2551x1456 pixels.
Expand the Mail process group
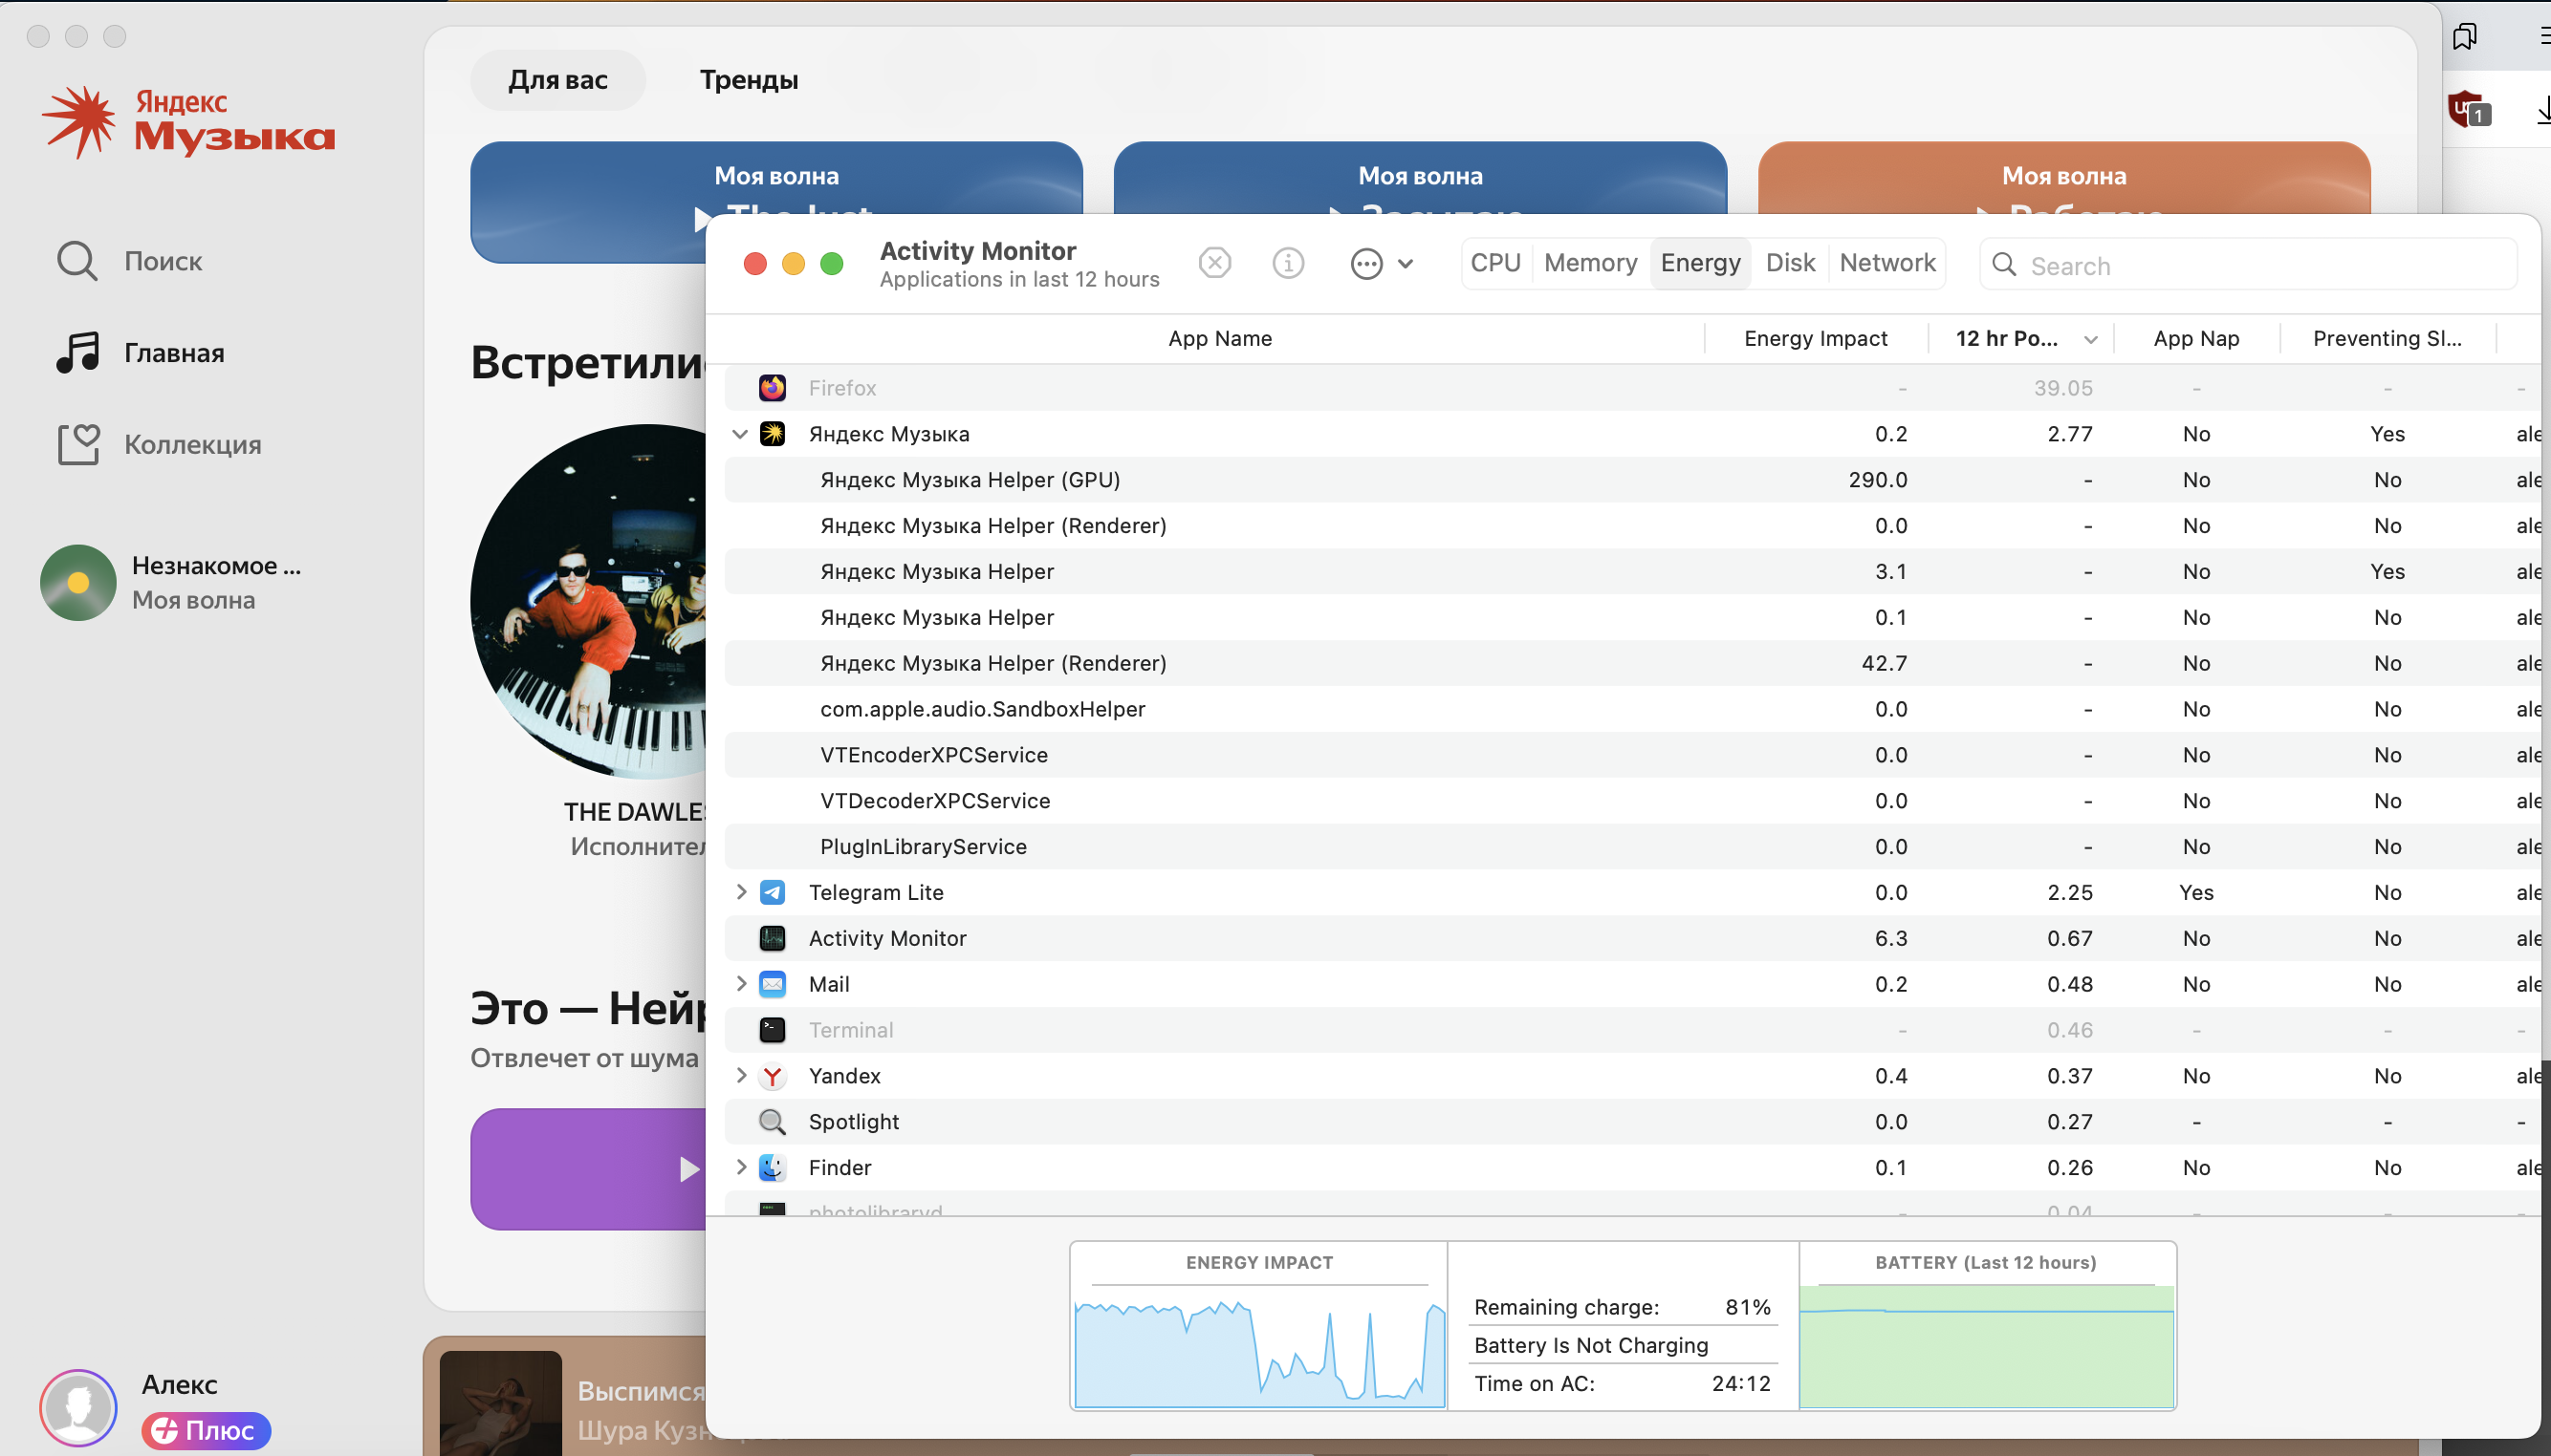tap(741, 984)
